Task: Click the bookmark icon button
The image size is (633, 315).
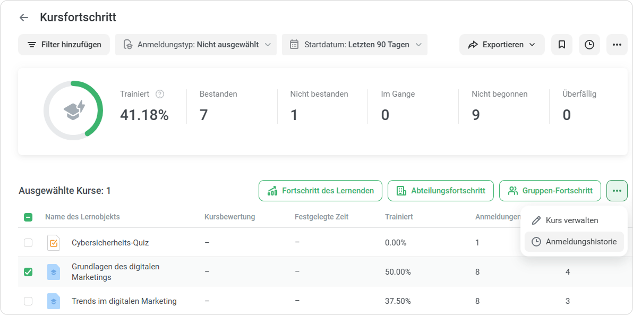Action: tap(561, 45)
